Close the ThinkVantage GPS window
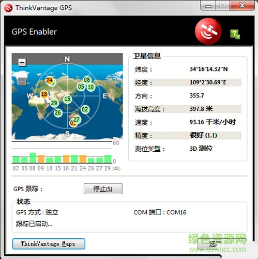Screen dimensions: 258x259 [x=242, y=6]
